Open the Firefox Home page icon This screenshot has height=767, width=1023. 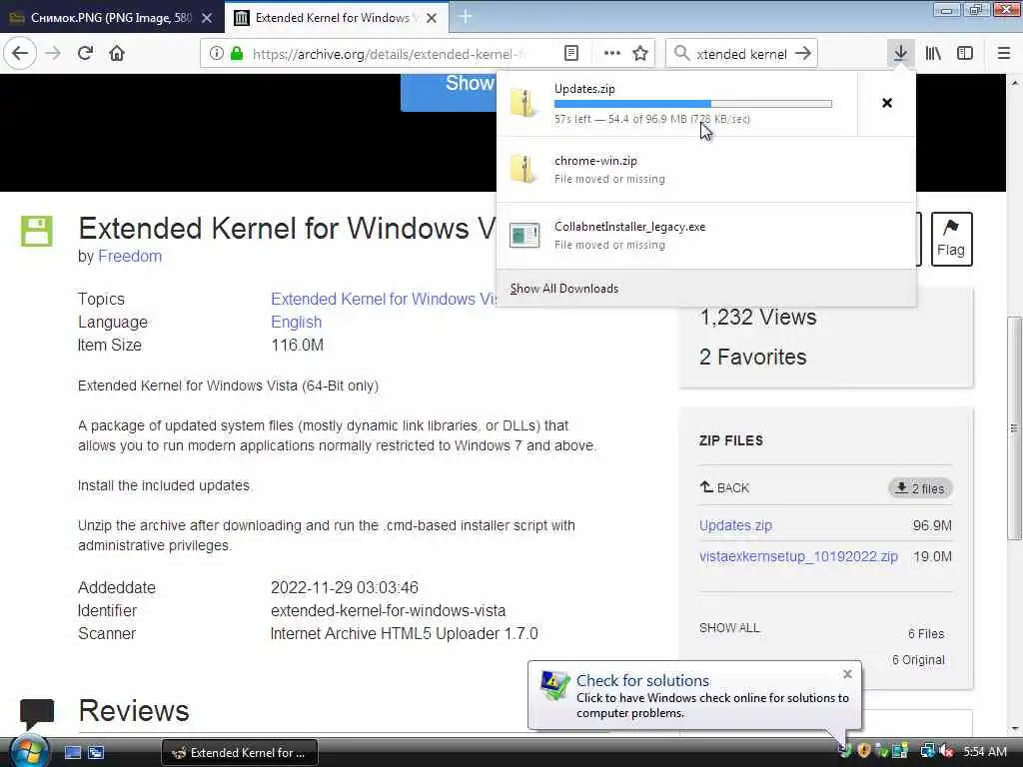pyautogui.click(x=117, y=54)
